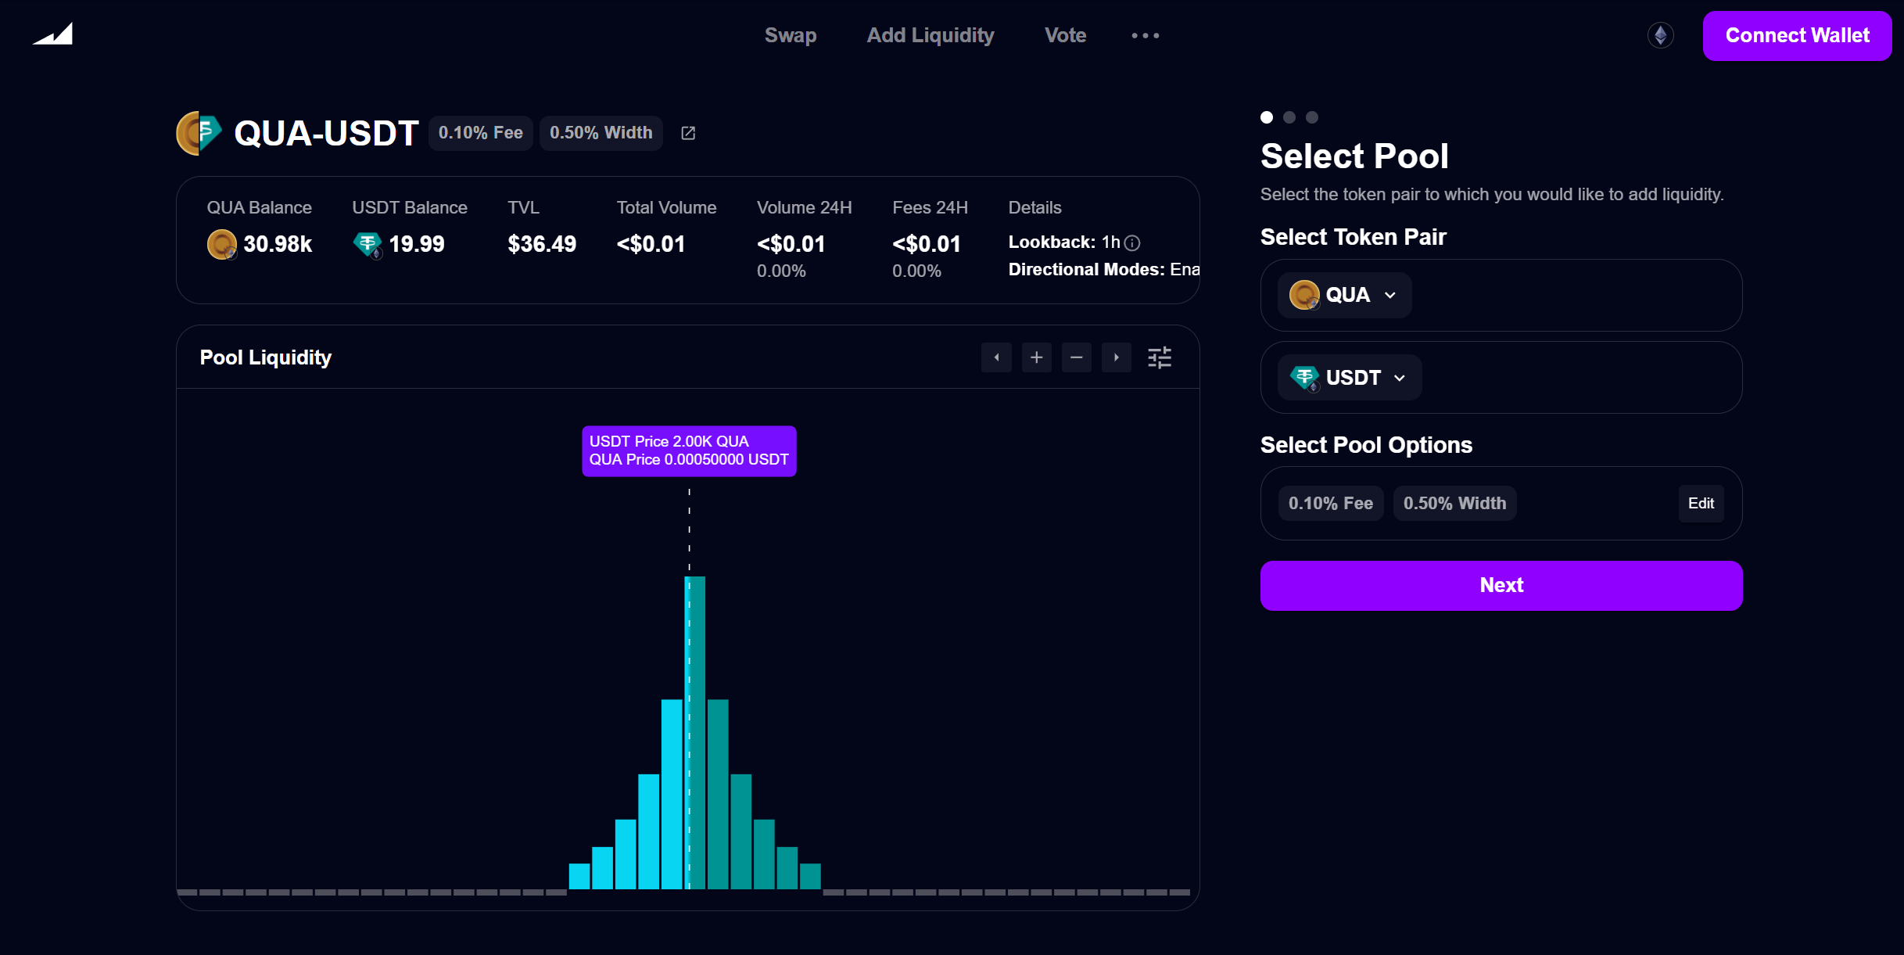Open the Vote section
The height and width of the screenshot is (955, 1904).
[1065, 35]
